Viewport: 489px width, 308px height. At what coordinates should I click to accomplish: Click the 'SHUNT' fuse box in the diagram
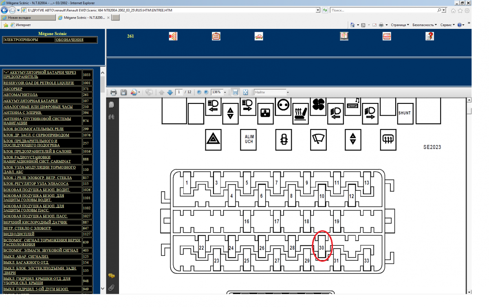404,113
